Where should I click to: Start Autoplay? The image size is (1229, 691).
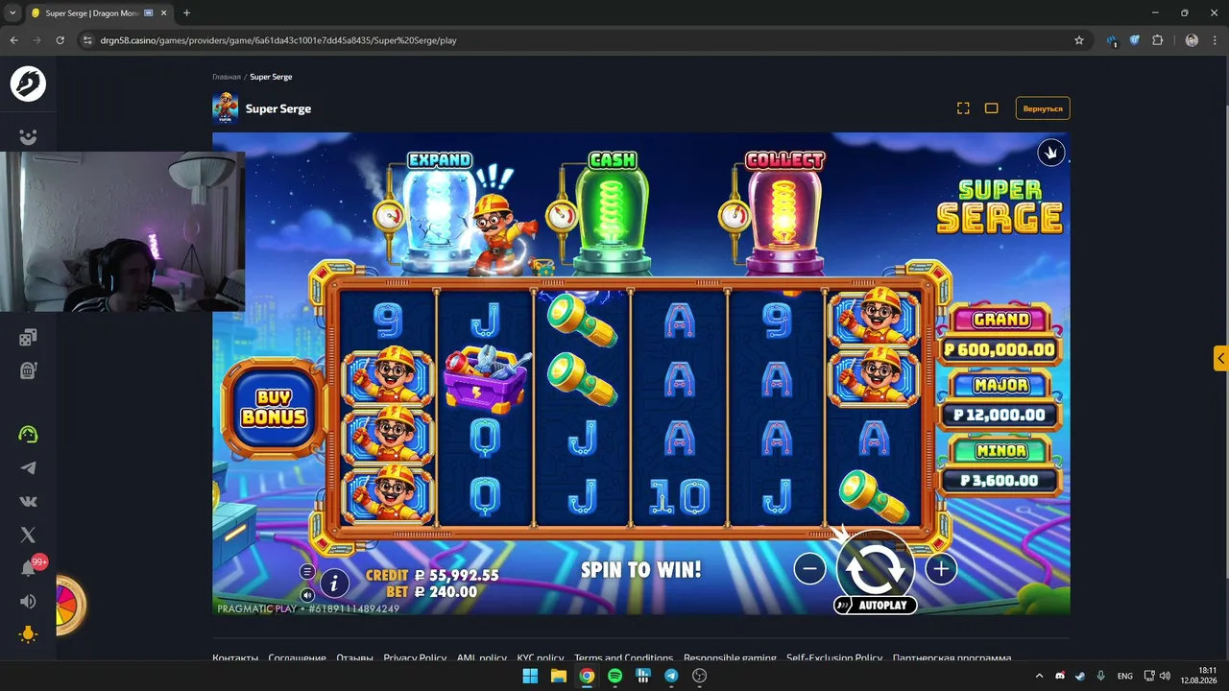(x=875, y=606)
